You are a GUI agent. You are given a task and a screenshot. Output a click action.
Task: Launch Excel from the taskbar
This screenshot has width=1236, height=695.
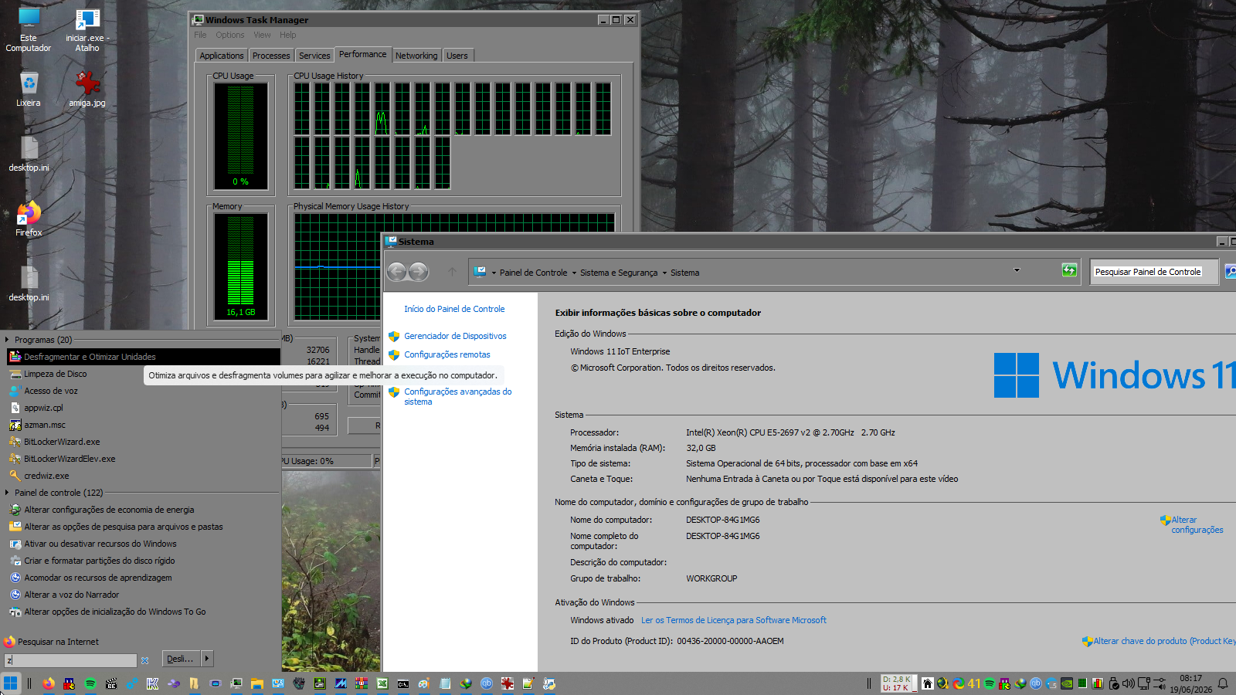click(382, 683)
